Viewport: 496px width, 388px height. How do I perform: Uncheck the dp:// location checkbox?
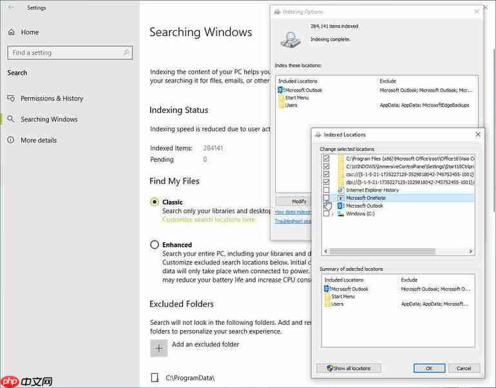(x=327, y=182)
